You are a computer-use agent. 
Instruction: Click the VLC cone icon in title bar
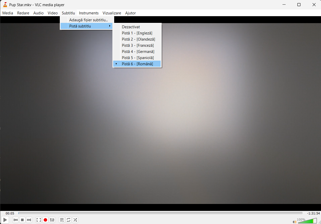[x=5, y=5]
